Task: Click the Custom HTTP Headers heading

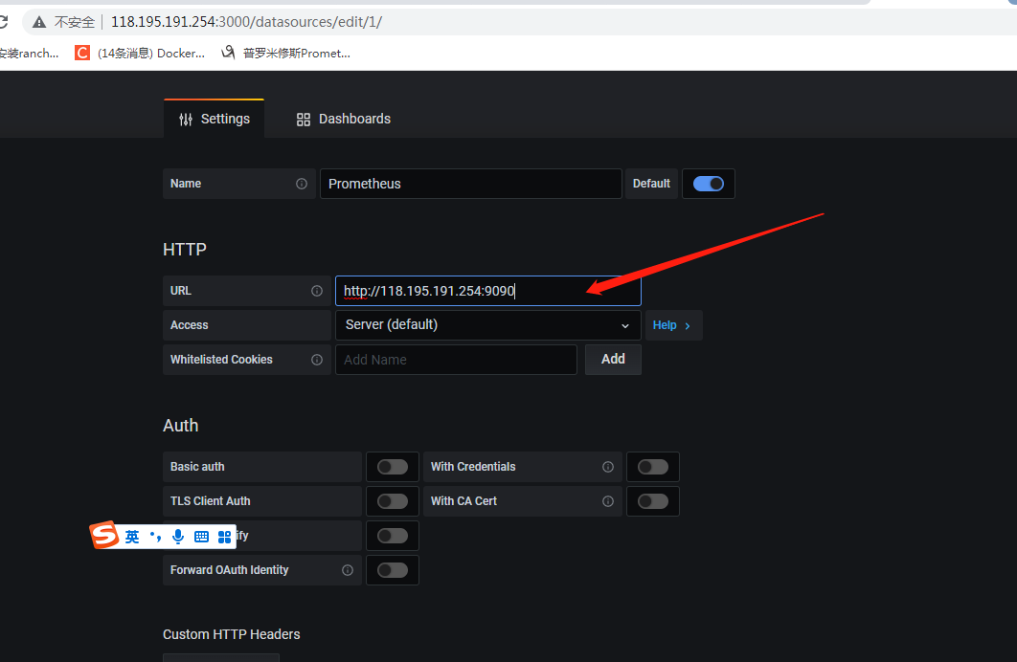Action: tap(232, 635)
